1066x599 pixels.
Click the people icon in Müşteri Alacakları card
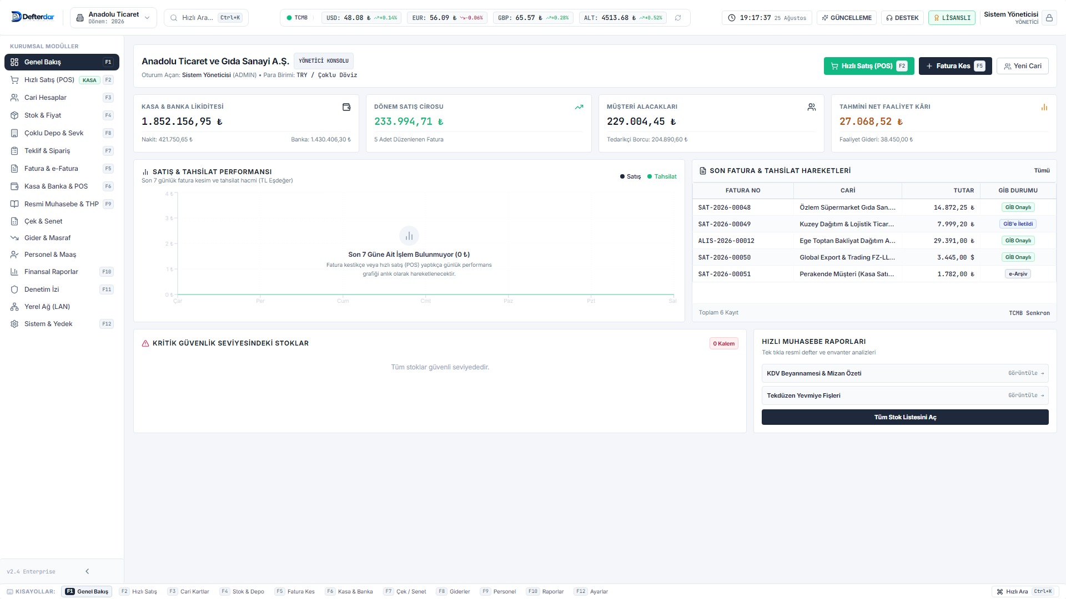pos(812,107)
